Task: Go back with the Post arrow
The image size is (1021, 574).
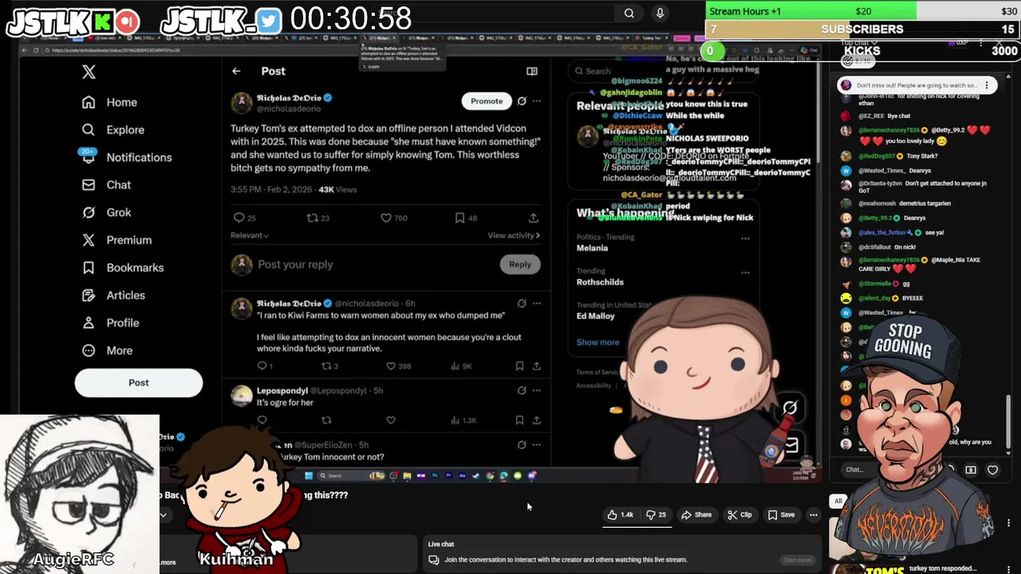Action: click(x=236, y=71)
